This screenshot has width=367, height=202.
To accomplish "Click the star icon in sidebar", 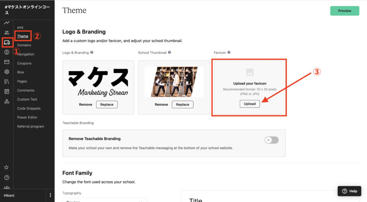I will coord(6,167).
